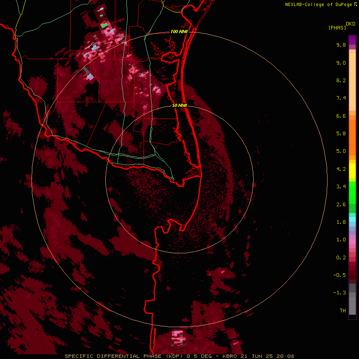Image resolution: width=359 pixels, height=359 pixels.
Task: Click the gray band at the color scale bottom
Action: pyautogui.click(x=352, y=299)
